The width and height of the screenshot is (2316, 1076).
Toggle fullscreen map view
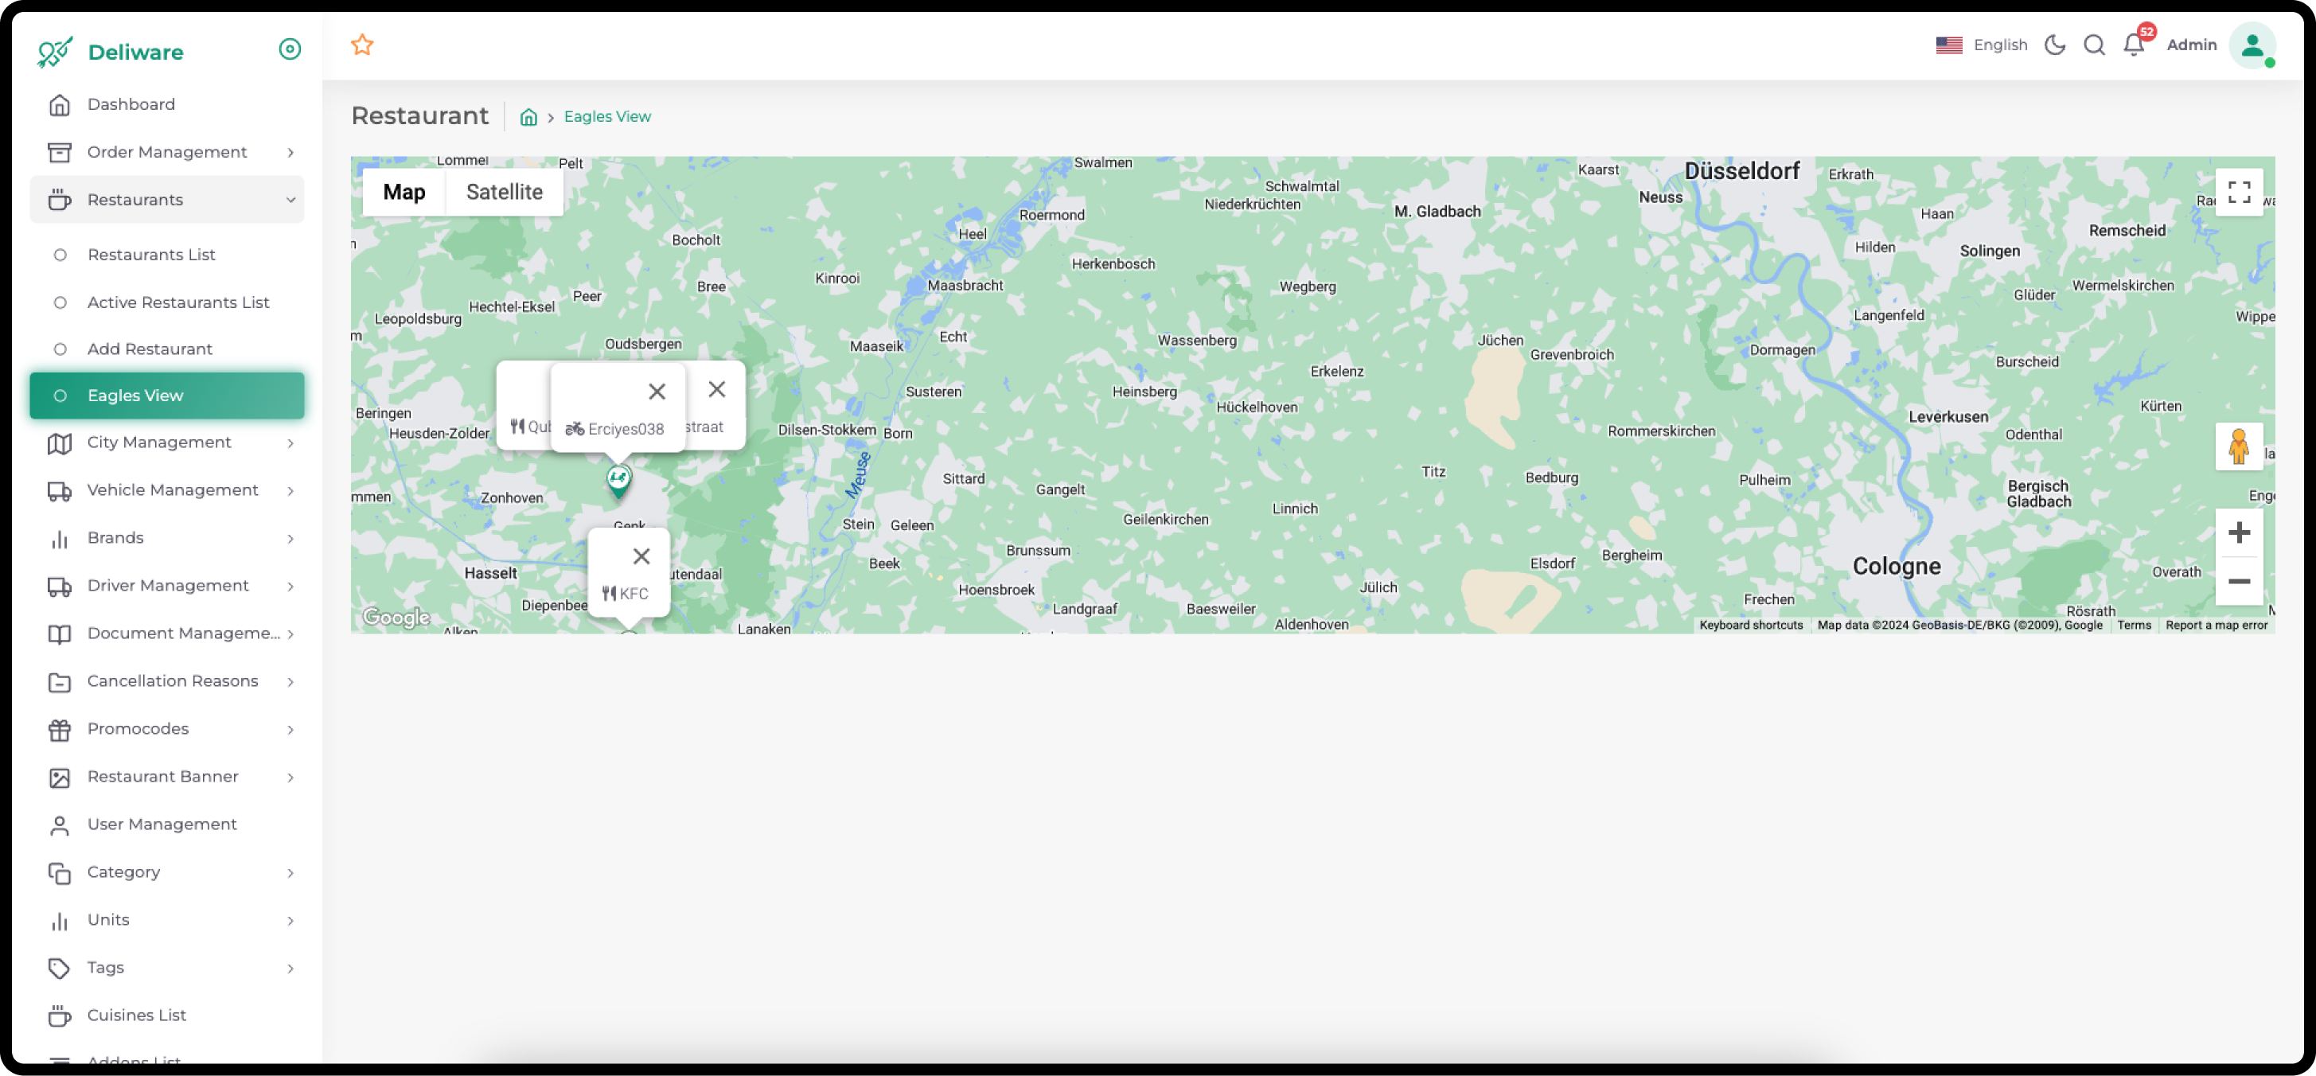2239,193
